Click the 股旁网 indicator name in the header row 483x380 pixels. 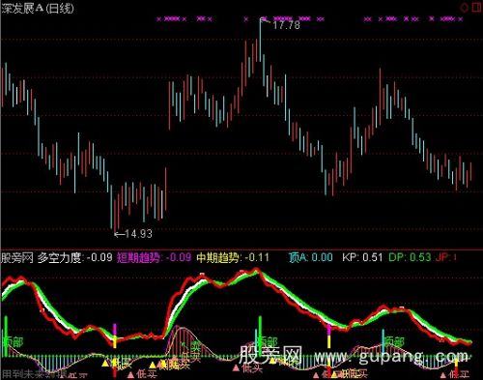click(x=17, y=257)
